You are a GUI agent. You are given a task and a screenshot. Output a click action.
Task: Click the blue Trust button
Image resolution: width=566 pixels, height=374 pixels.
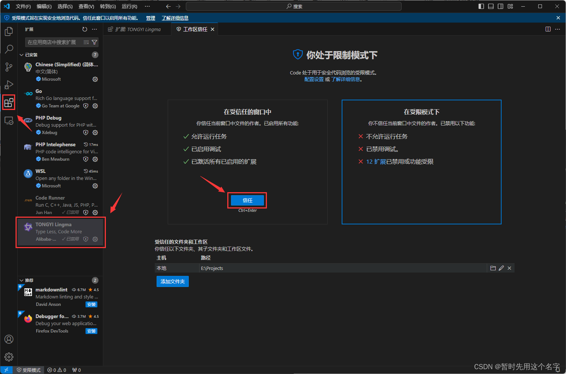(x=247, y=200)
